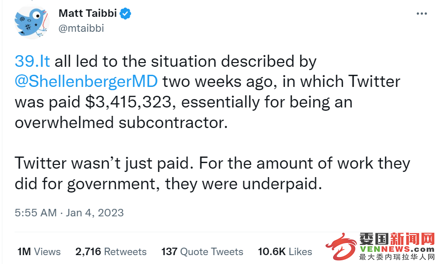Click the red dragon watermark logo
Viewport: 438px width, 264px height.
point(341,246)
